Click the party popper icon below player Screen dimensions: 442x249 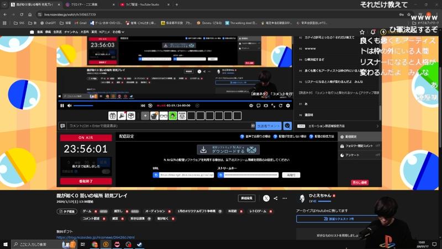pyautogui.click(x=122, y=116)
